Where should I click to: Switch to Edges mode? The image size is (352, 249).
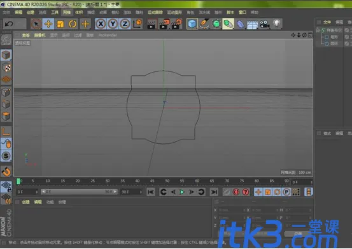6,104
